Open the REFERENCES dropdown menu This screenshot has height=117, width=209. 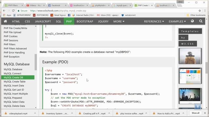(154, 21)
